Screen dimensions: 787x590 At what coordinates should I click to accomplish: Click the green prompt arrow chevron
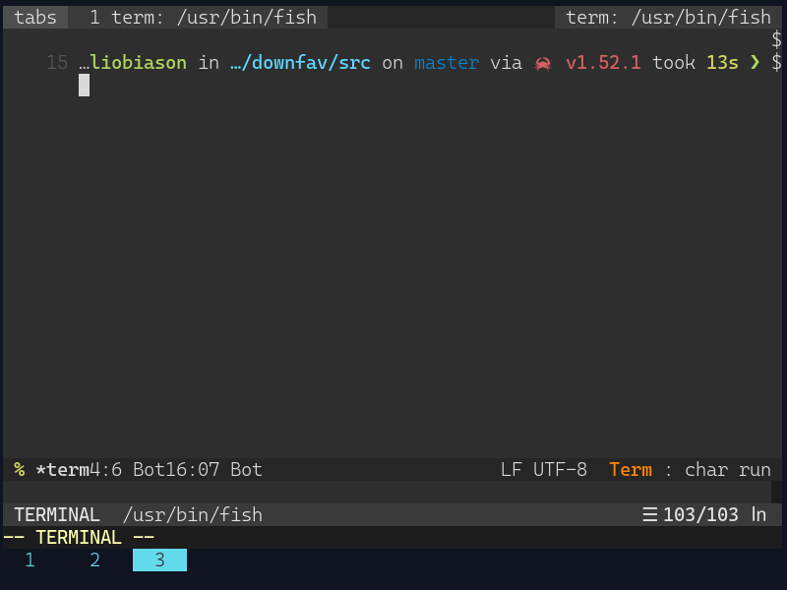pos(755,63)
